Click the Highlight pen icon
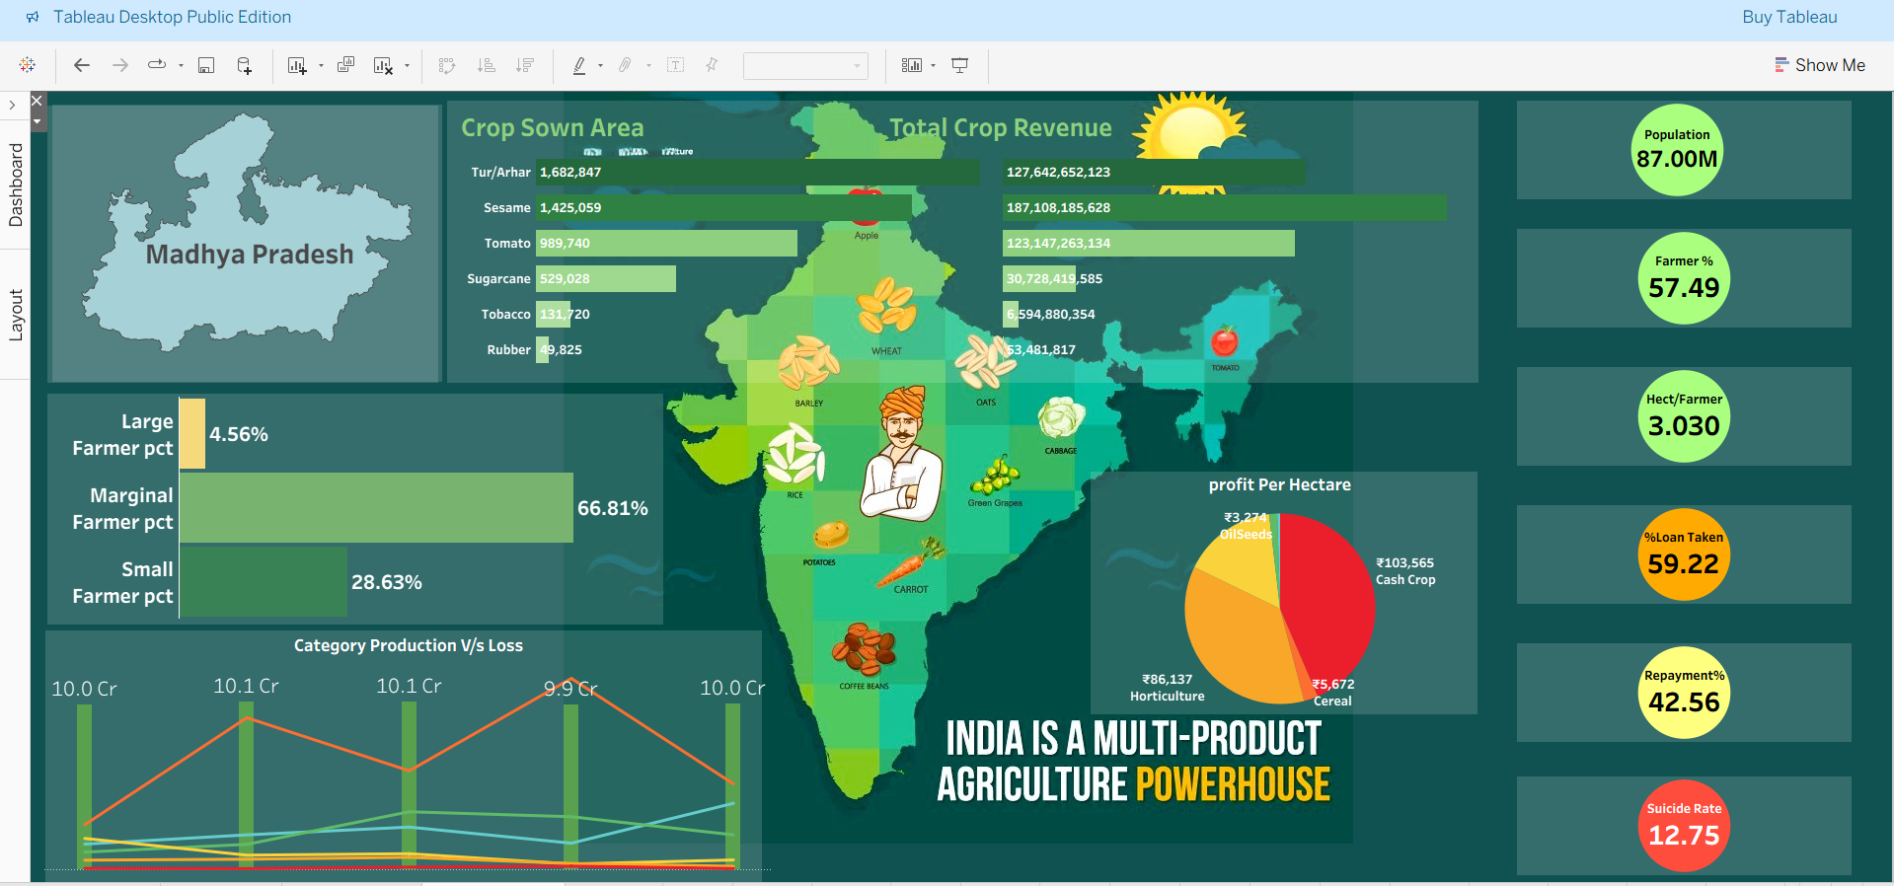 (579, 65)
